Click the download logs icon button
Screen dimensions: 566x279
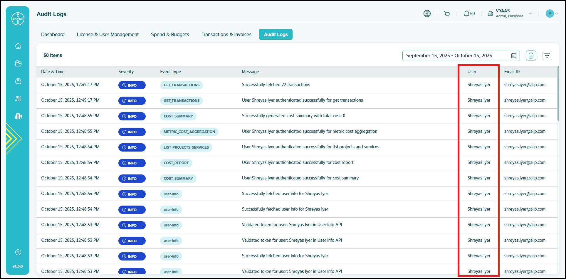coord(531,56)
